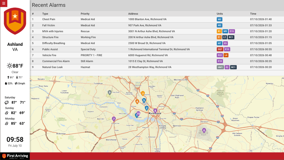Select the Public Assist alarm type
The width and height of the screenshot is (284, 160).
[50, 49]
